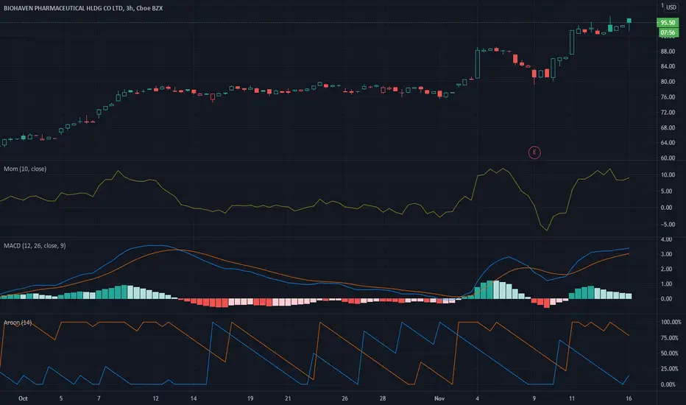Click the 3.00 MACD scale value
Screen dimensions: 686x405
coord(666,254)
